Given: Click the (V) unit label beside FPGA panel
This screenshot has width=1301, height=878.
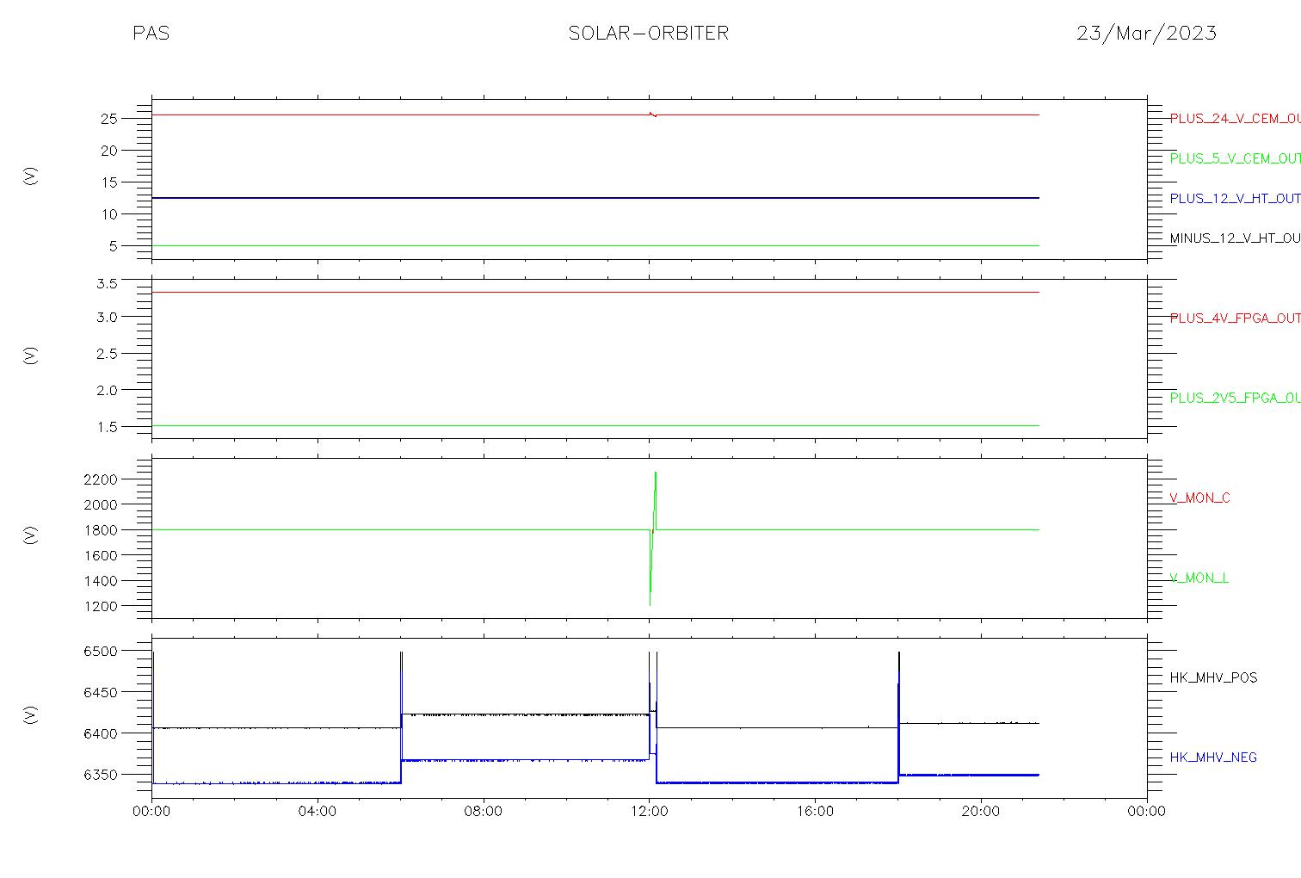Looking at the screenshot, I should tap(31, 356).
